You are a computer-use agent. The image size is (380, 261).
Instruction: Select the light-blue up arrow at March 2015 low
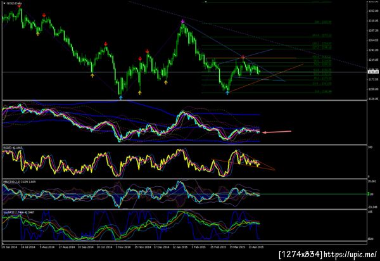pos(227,92)
